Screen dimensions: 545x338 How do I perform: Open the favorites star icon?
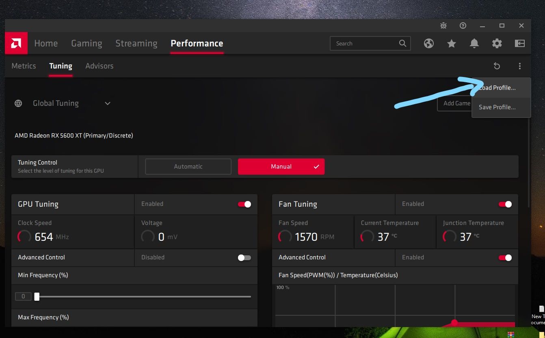tap(452, 43)
